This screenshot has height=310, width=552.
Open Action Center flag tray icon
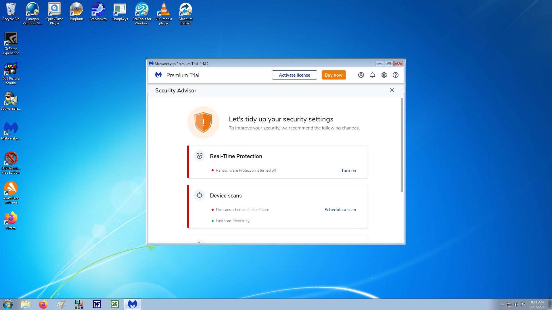523,304
